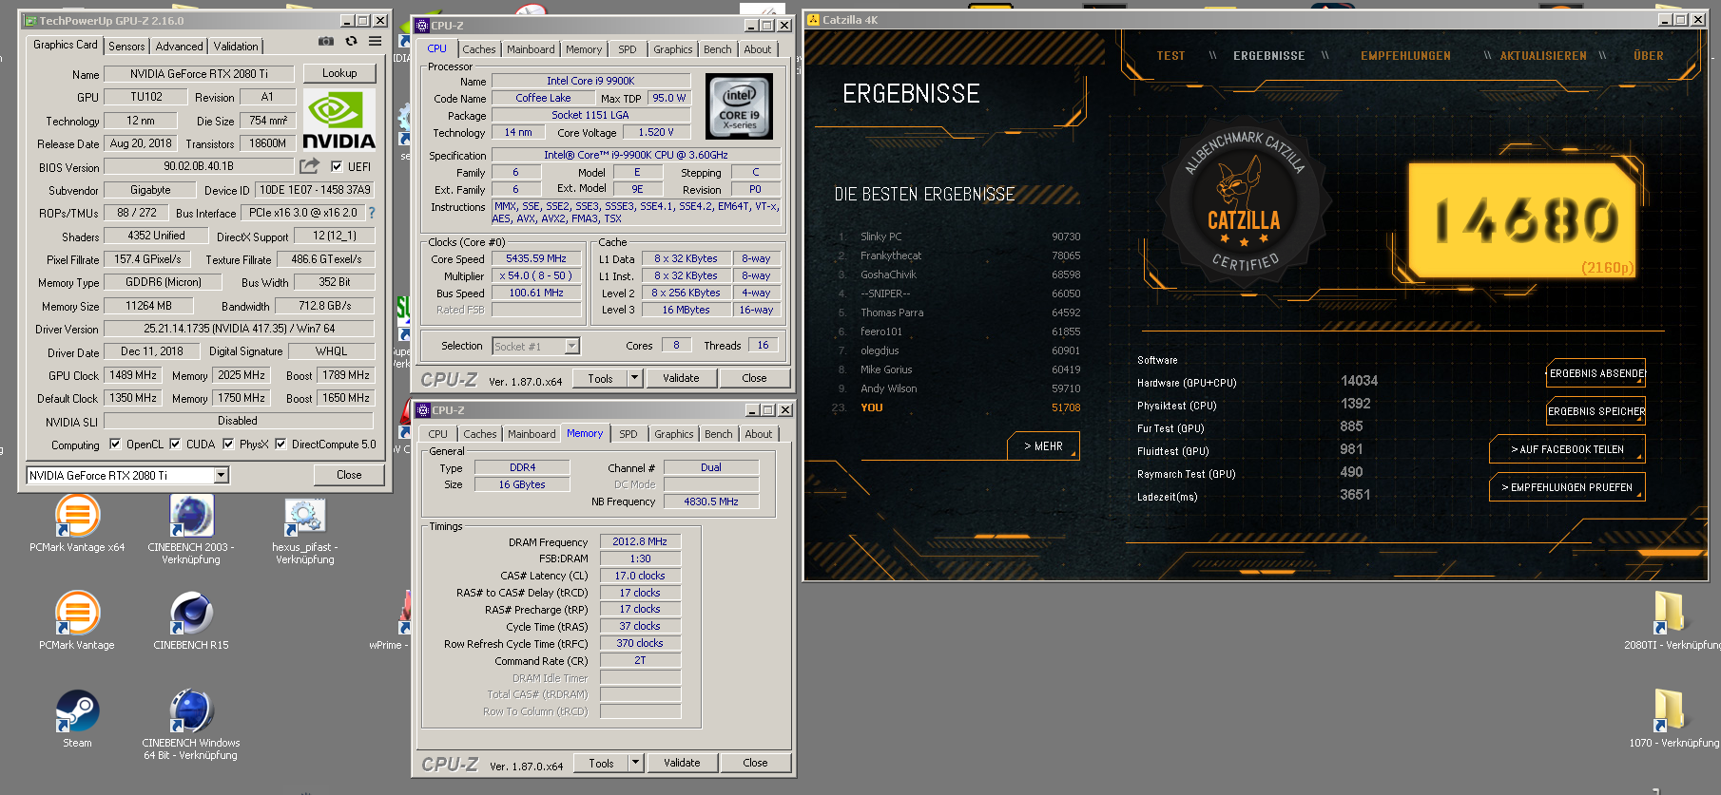
Task: Select AKTUALISIEREN menu in Catzilla
Action: [1543, 56]
